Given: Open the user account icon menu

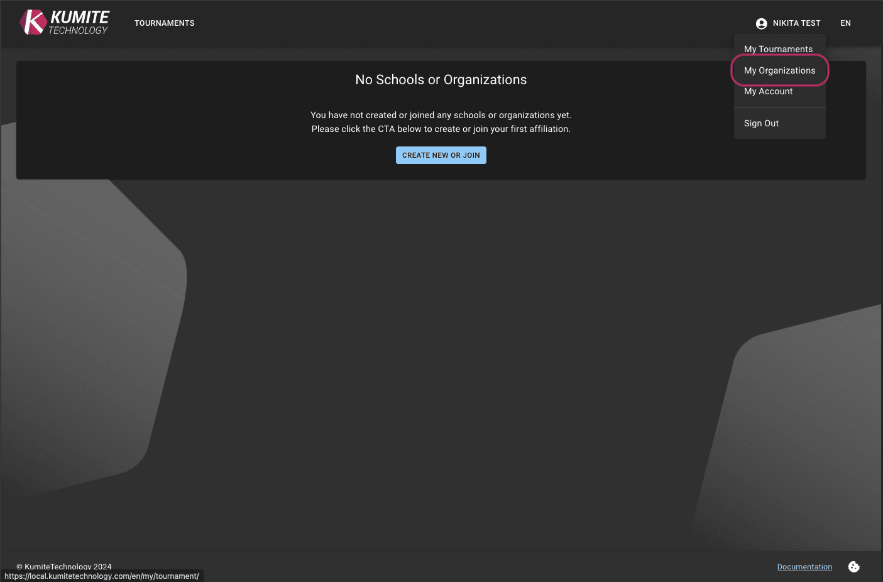Looking at the screenshot, I should 761,23.
